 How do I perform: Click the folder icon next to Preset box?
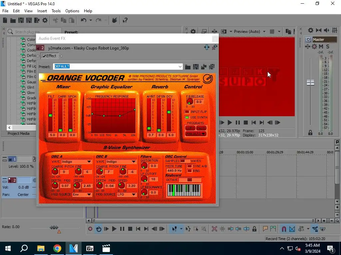[x=188, y=67]
